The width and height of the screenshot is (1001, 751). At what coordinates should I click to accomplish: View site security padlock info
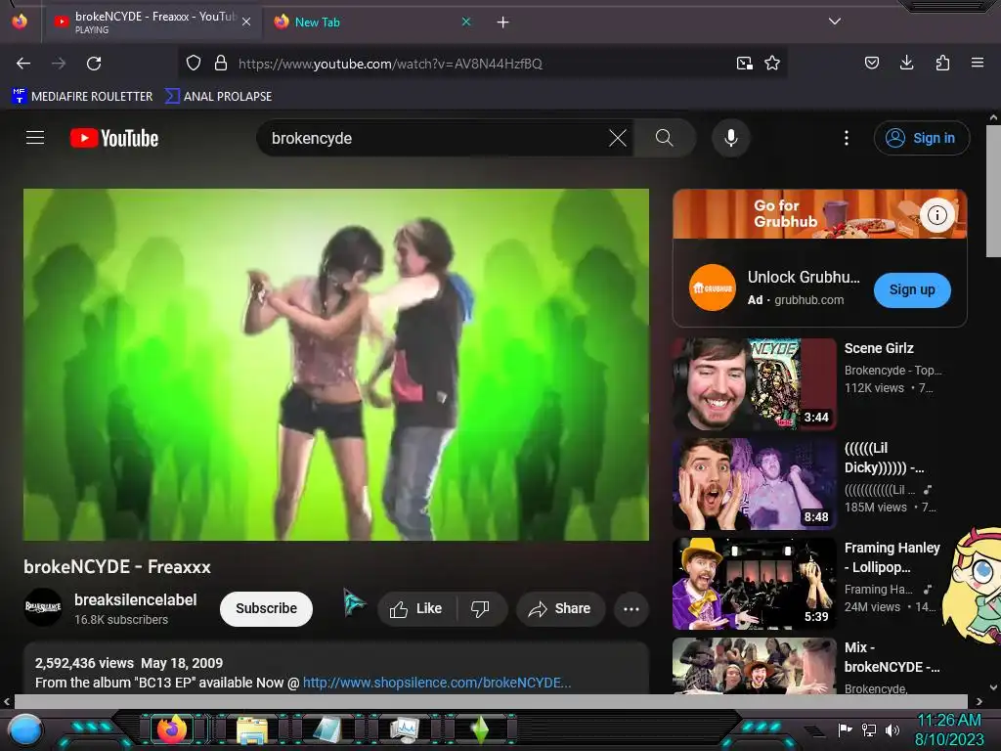point(221,64)
